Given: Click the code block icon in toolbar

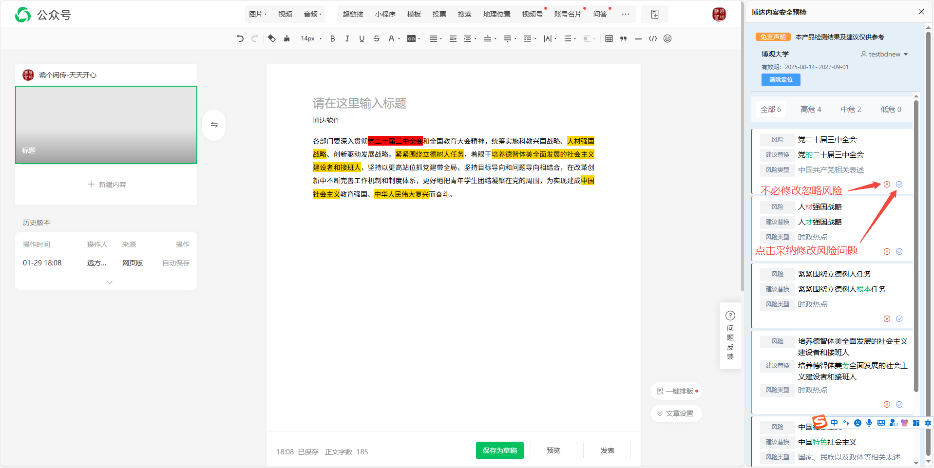Looking at the screenshot, I should click(652, 38).
